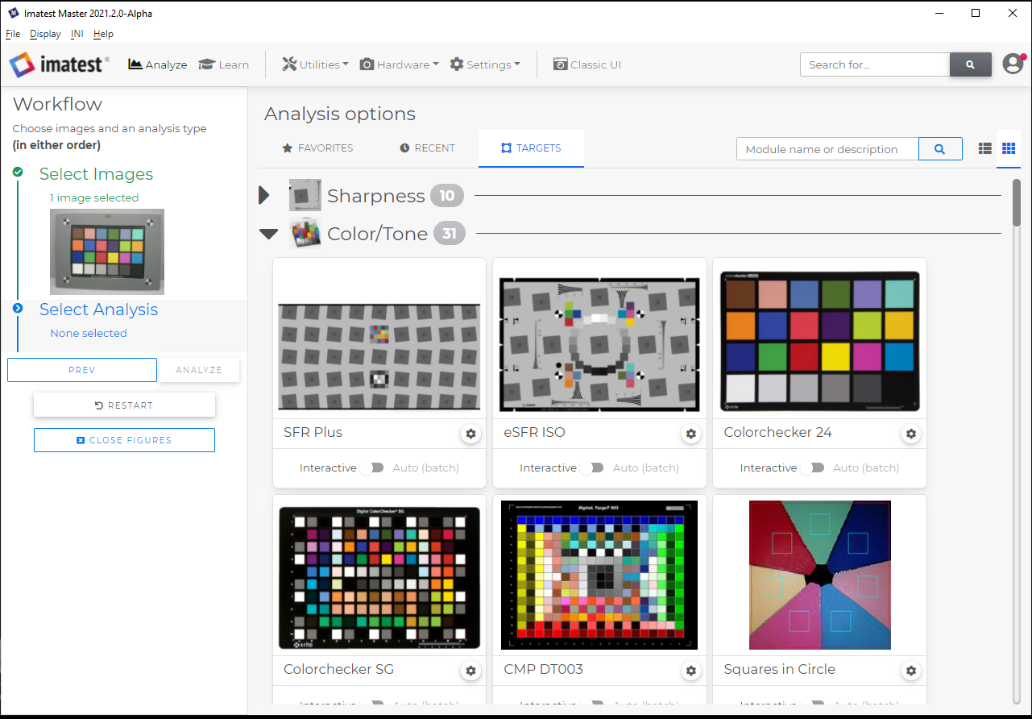
Task: Click the Module name or description field
Action: [x=827, y=149]
